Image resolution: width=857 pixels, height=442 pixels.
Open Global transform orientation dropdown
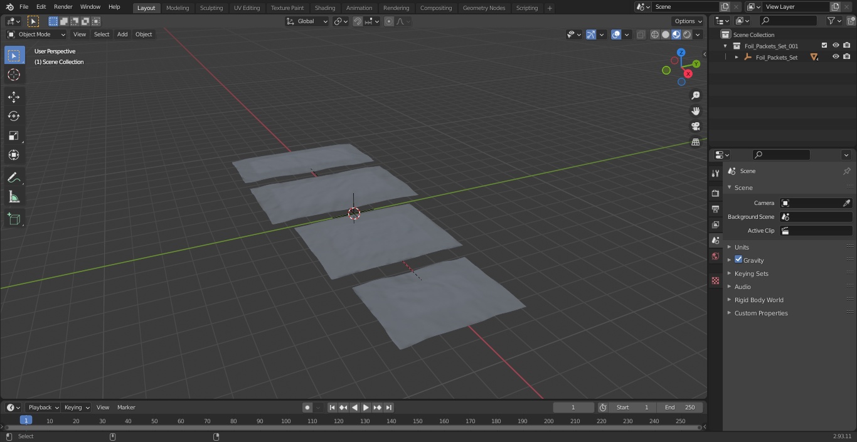click(307, 21)
